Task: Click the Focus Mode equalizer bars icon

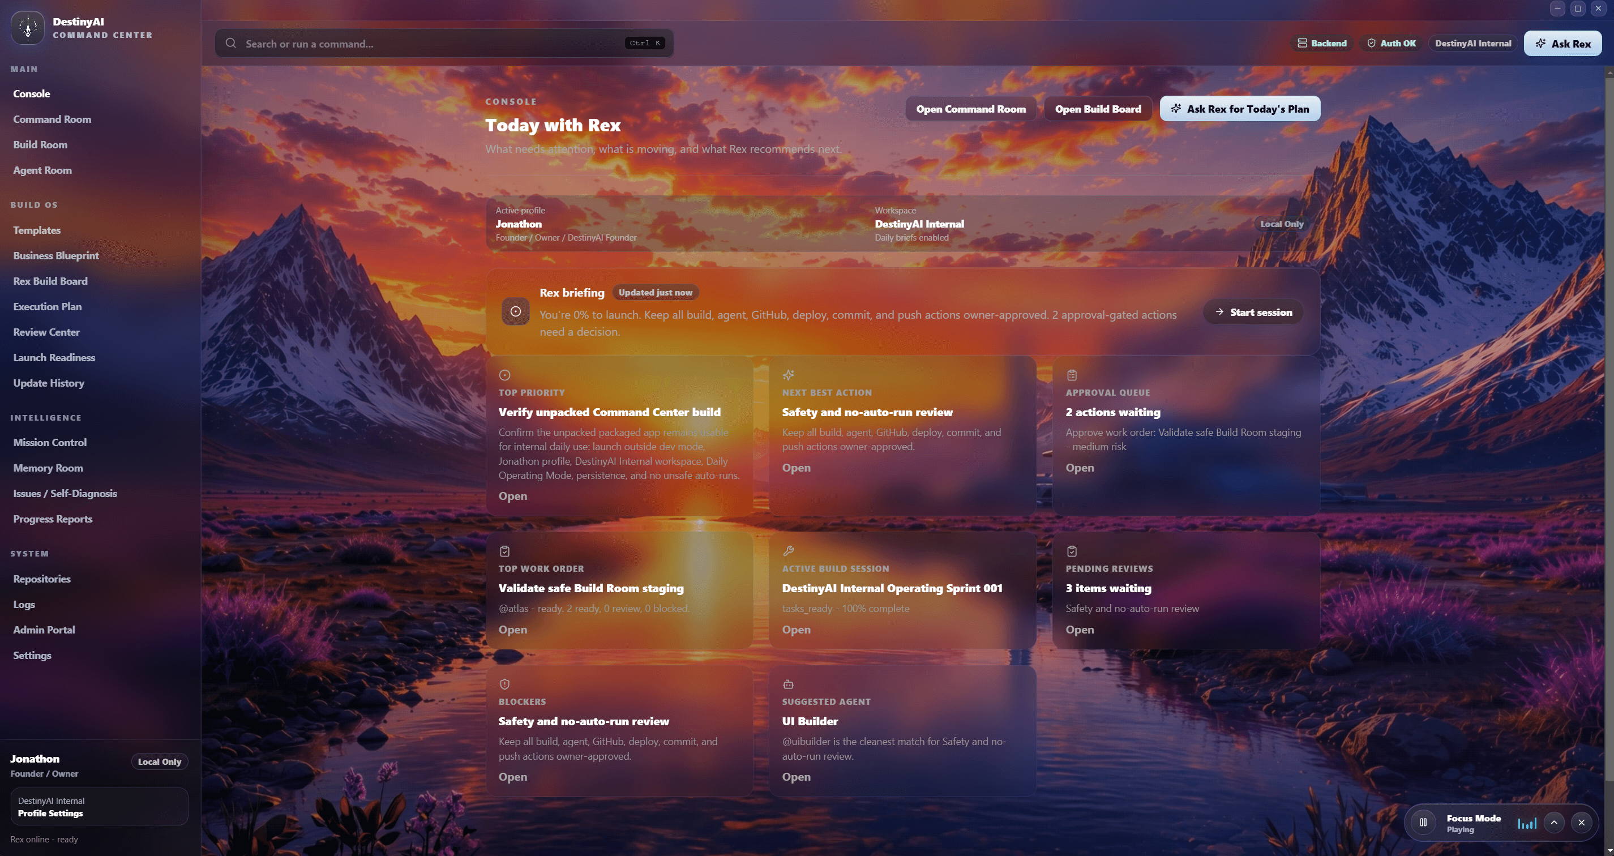Action: pos(1527,823)
